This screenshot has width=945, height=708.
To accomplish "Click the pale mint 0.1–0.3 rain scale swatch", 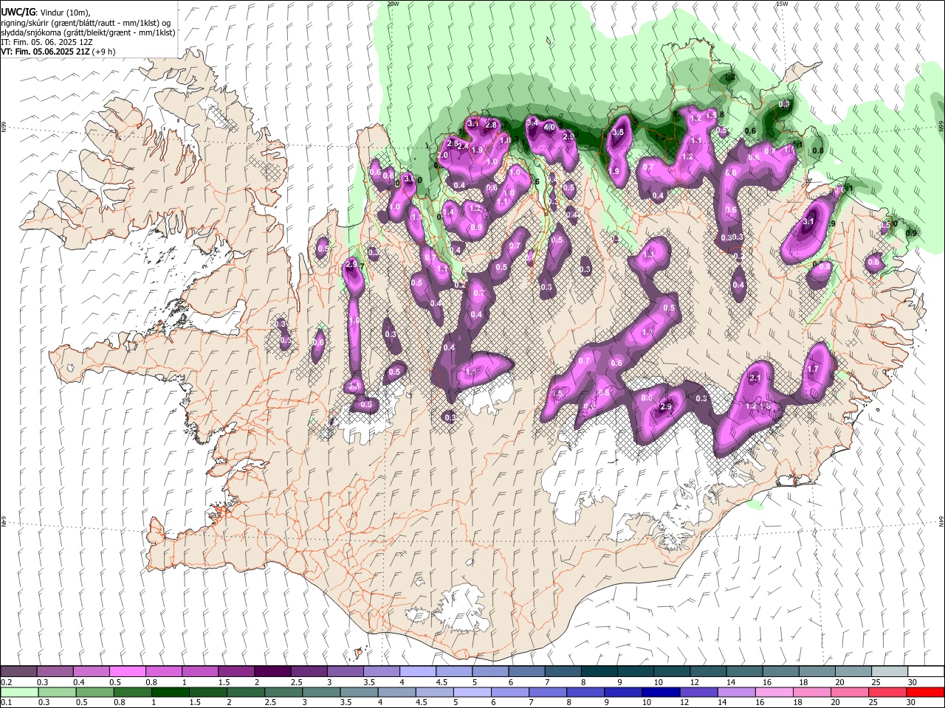I will point(20,692).
